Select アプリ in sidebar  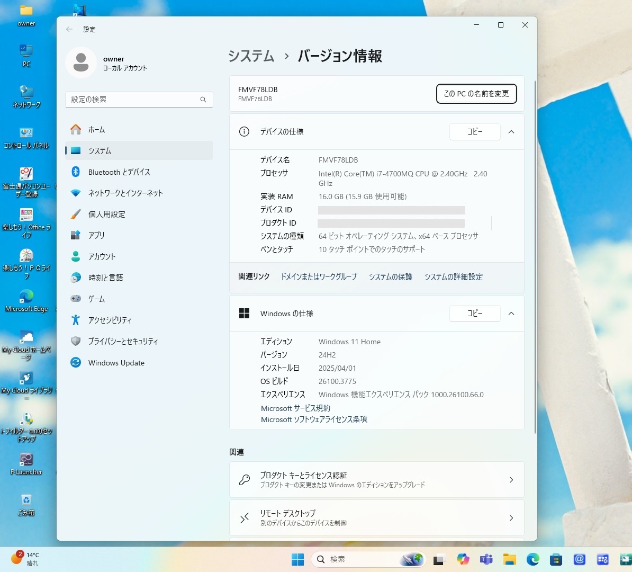pos(139,235)
